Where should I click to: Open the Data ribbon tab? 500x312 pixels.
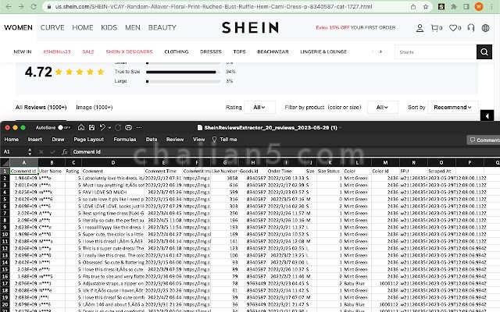click(x=152, y=140)
